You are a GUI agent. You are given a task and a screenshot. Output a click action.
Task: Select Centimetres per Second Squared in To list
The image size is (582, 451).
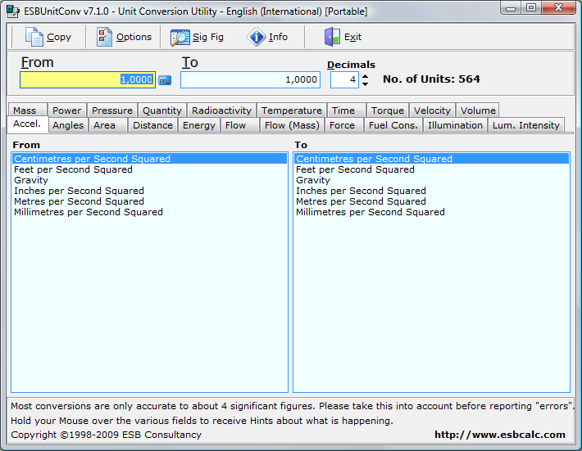coord(432,159)
